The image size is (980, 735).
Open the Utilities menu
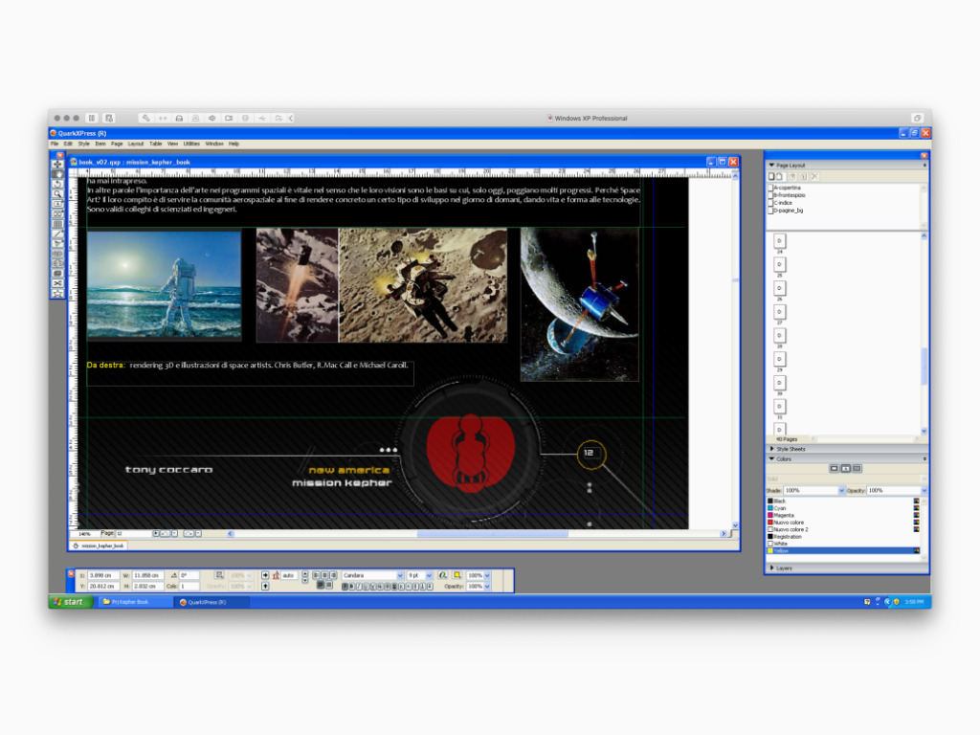click(x=191, y=144)
